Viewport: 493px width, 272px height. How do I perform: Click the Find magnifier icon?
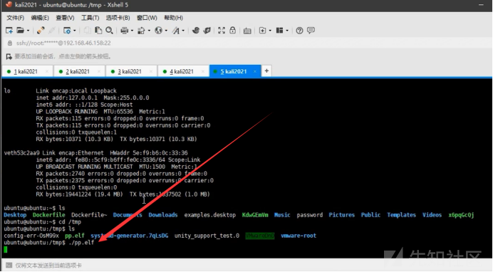[109, 31]
